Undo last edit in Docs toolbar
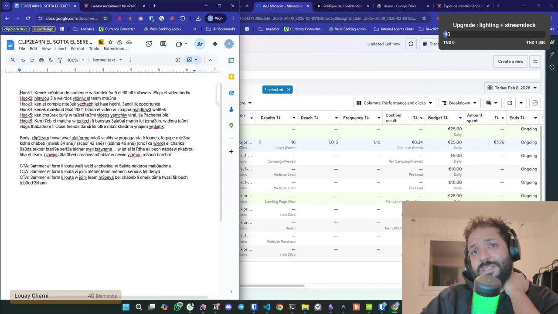The width and height of the screenshot is (558, 314). coord(23,60)
